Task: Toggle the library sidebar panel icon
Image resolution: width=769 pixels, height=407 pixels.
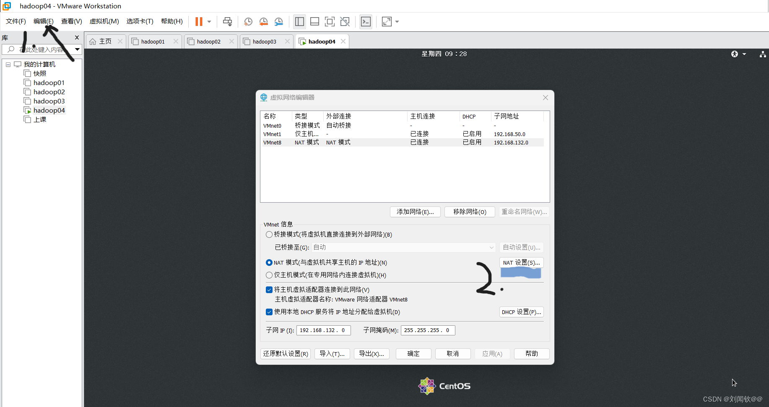Action: 299,21
